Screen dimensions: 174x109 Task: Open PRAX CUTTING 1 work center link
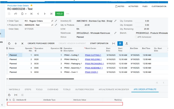click(93, 55)
